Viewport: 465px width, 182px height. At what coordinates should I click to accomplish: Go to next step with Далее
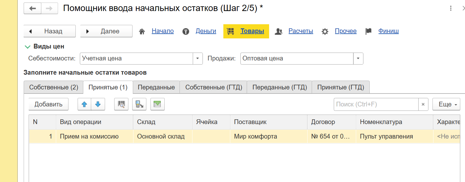coord(106,31)
